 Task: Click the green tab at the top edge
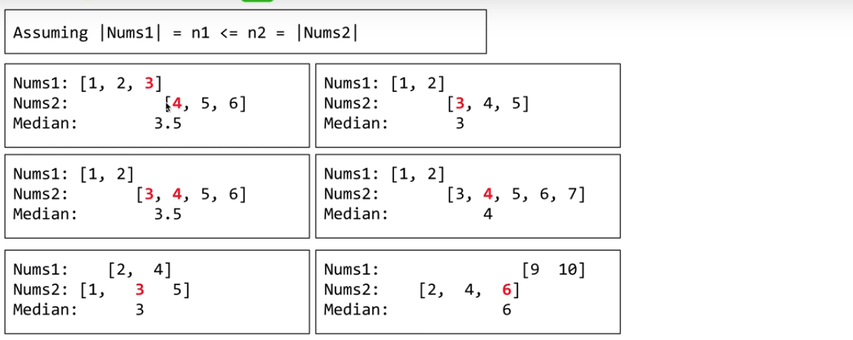257,1
